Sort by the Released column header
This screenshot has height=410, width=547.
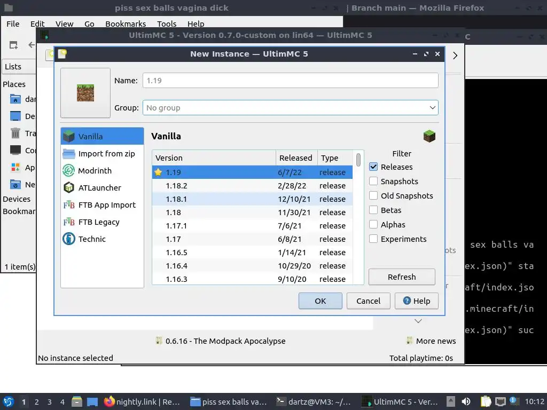click(296, 158)
